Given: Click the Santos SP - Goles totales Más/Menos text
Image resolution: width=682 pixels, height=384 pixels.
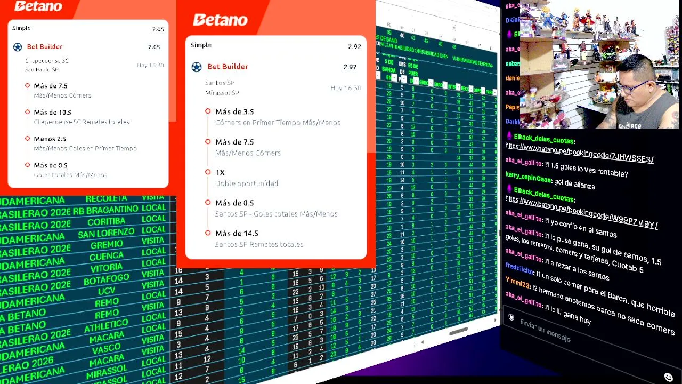Looking at the screenshot, I should (276, 214).
